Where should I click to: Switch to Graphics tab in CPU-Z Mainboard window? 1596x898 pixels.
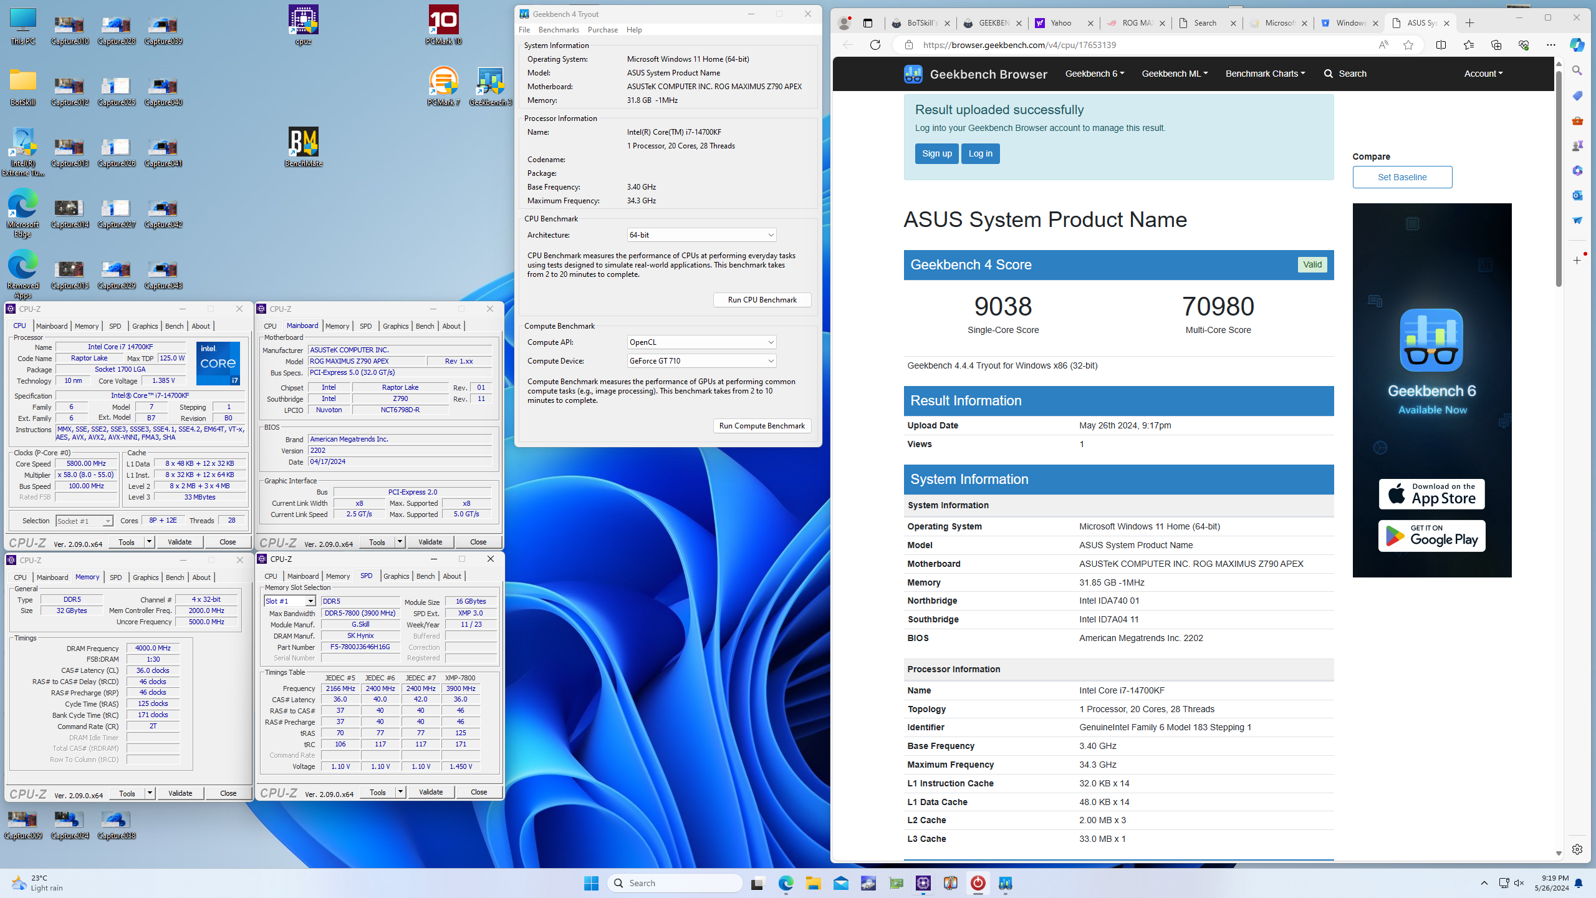point(395,326)
